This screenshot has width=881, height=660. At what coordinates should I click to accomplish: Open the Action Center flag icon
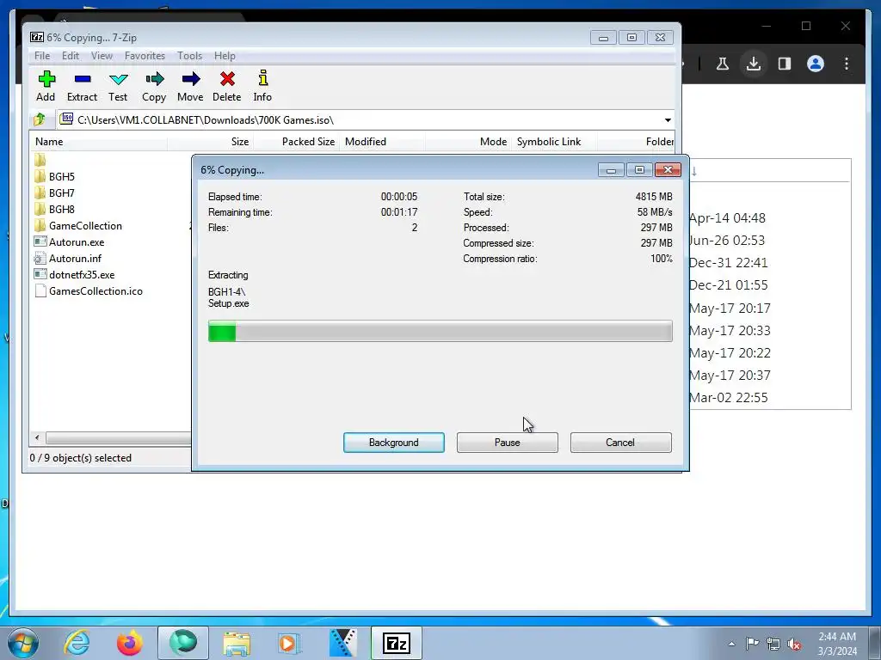[752, 644]
